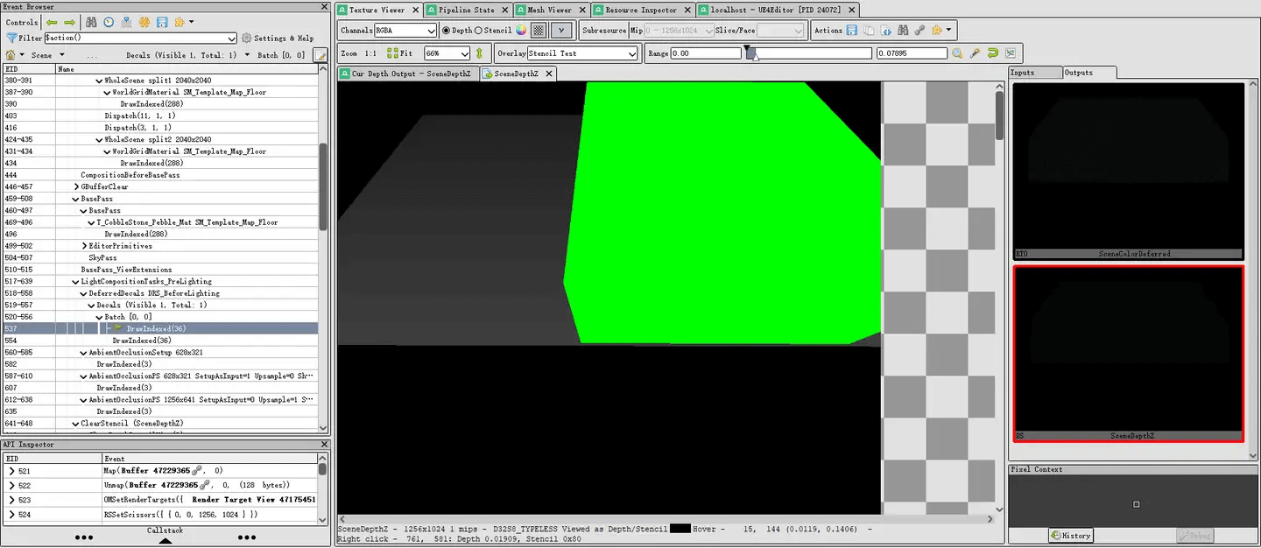The height and width of the screenshot is (548, 1261).
Task: Click the save texture icon in Actions
Action: click(x=852, y=30)
